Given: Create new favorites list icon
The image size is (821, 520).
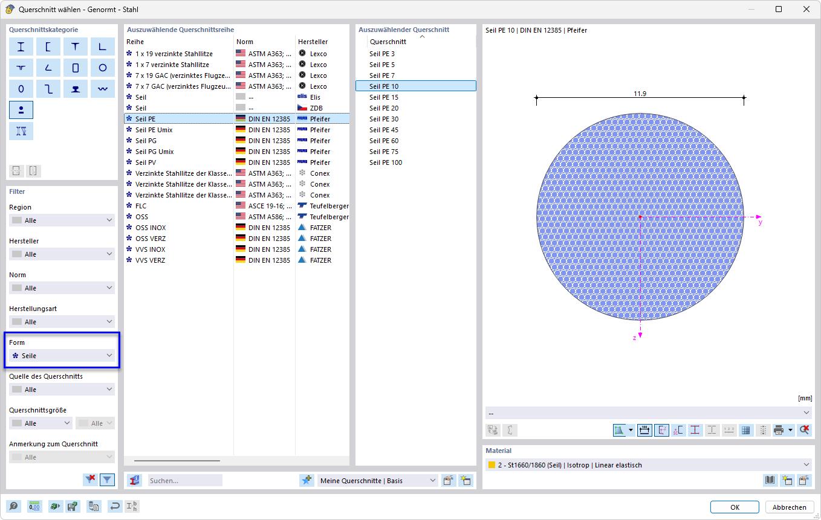Looking at the screenshot, I should pyautogui.click(x=466, y=480).
